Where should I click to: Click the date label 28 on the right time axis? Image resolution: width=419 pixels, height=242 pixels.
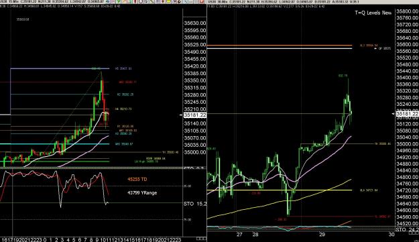pos(255,235)
